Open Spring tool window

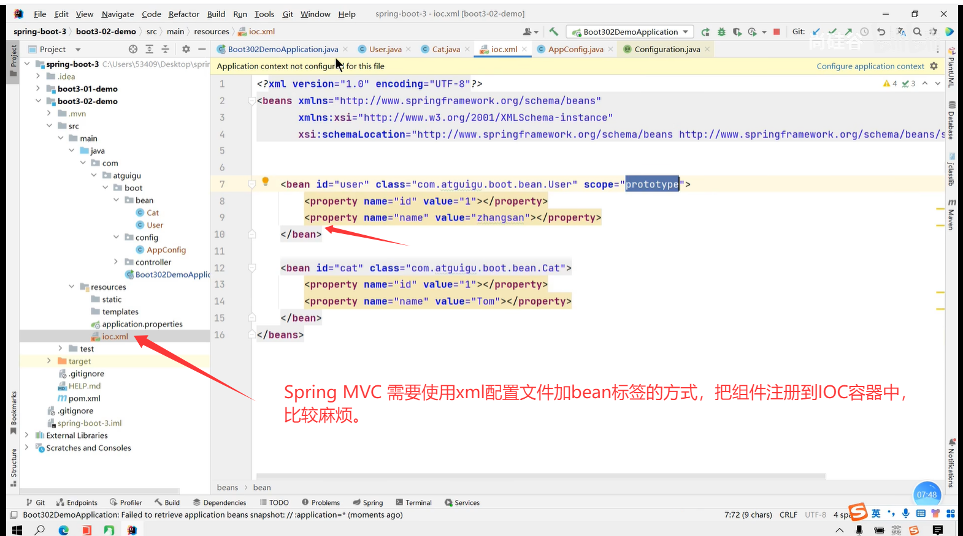point(367,502)
